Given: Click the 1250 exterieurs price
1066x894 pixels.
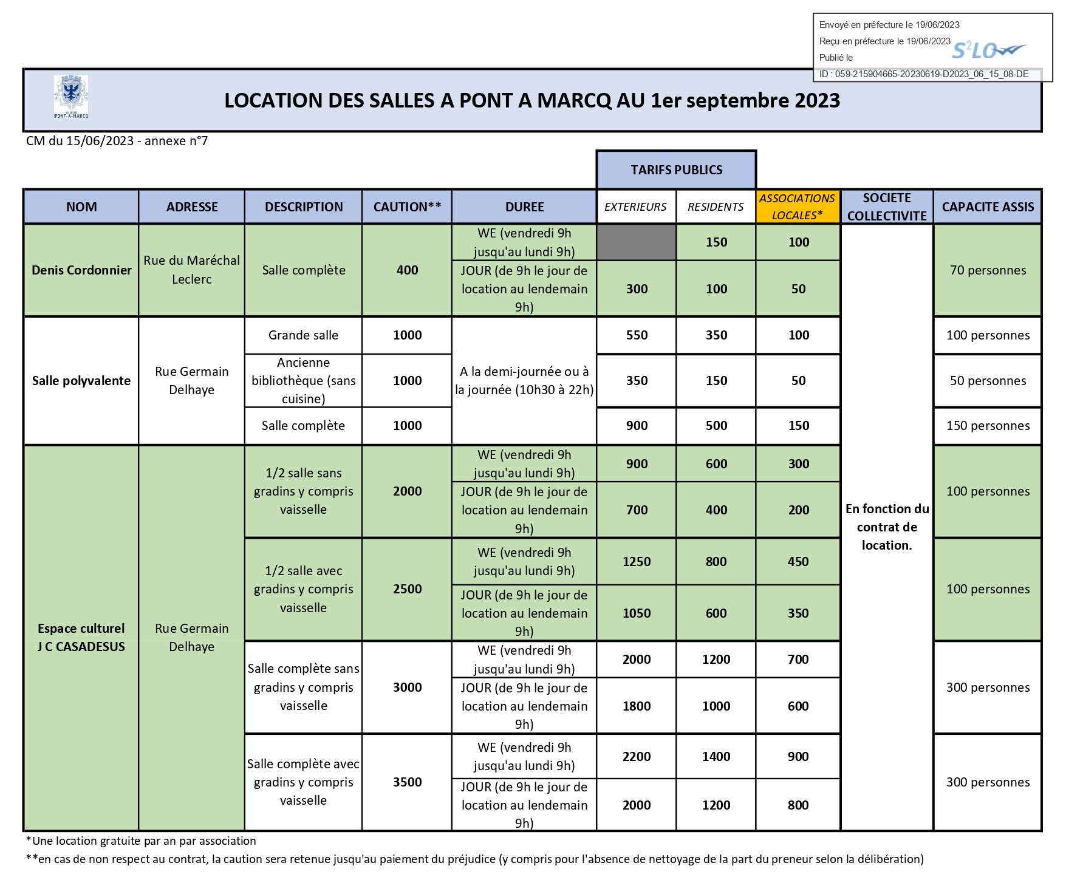Looking at the screenshot, I should pos(637,562).
